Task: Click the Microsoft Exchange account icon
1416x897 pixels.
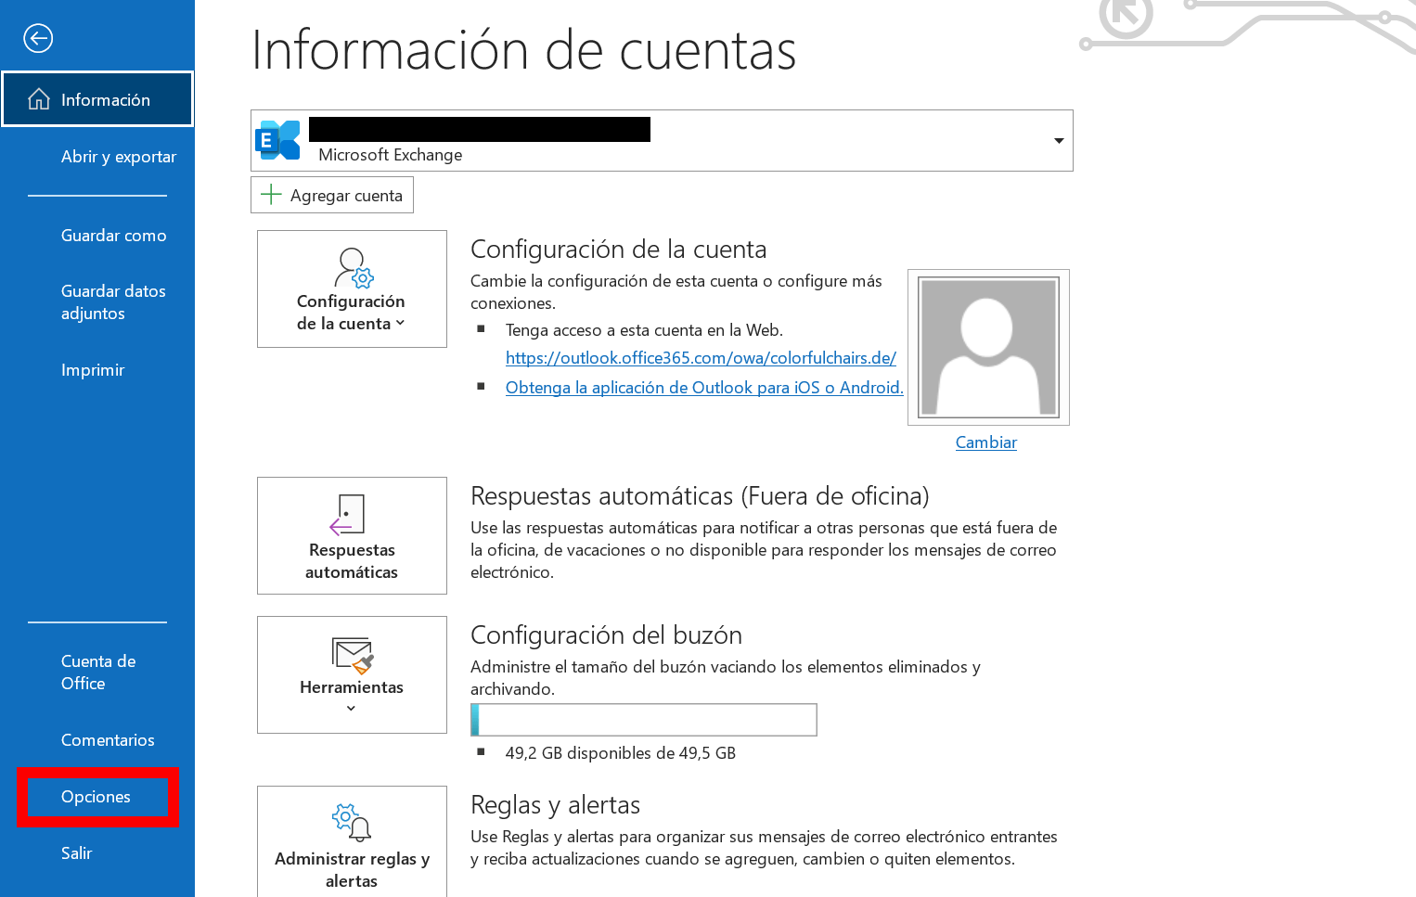Action: coord(277,140)
